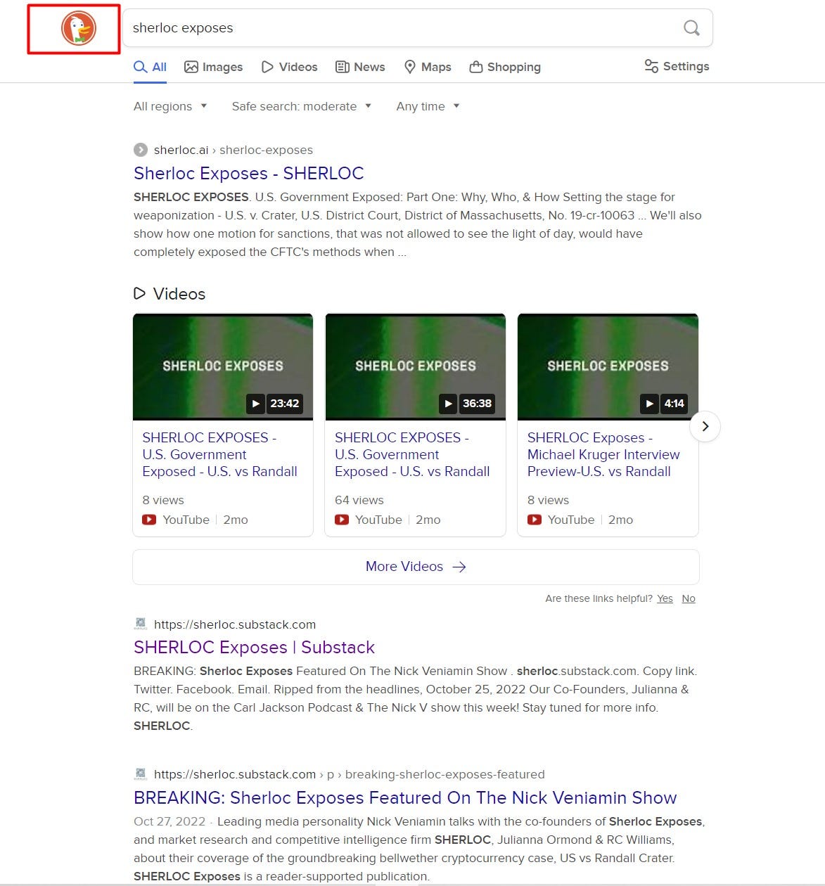Expand Safe search: moderate dropdown

point(302,106)
